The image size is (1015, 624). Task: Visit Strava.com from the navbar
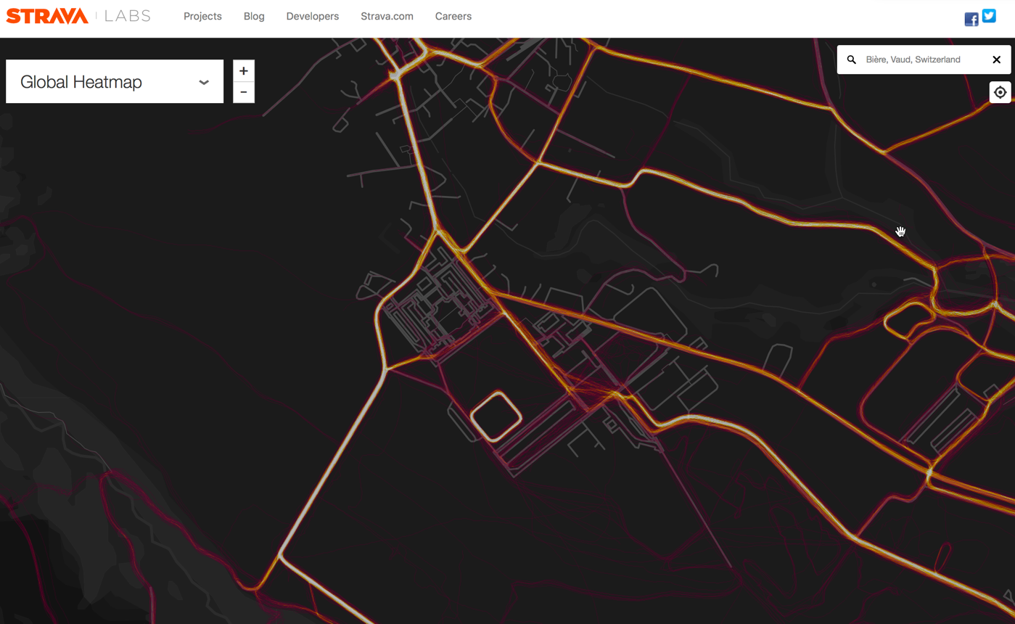coord(387,16)
